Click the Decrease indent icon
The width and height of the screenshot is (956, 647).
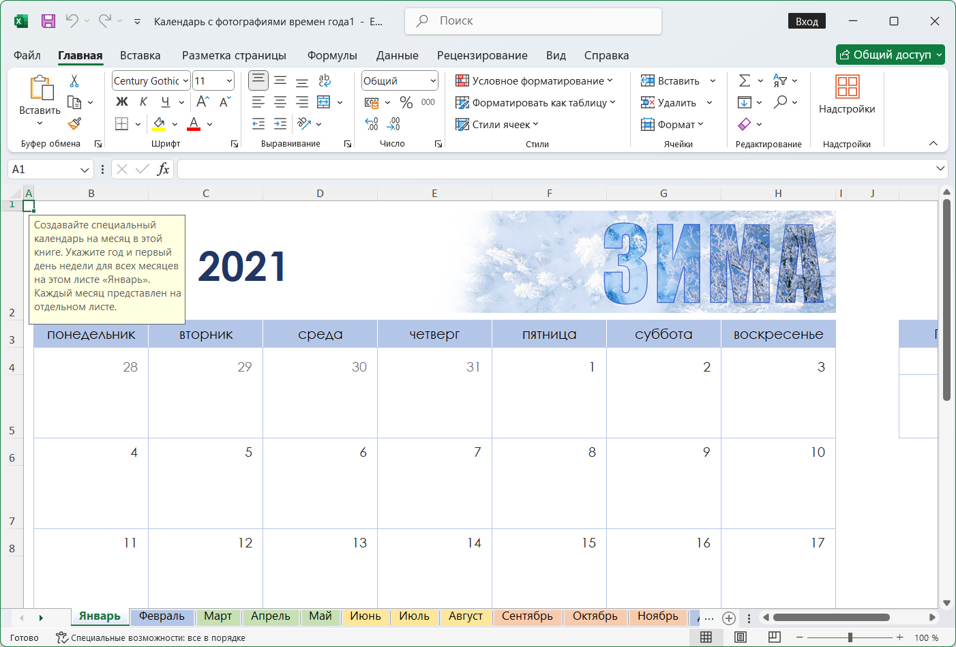pyautogui.click(x=258, y=123)
